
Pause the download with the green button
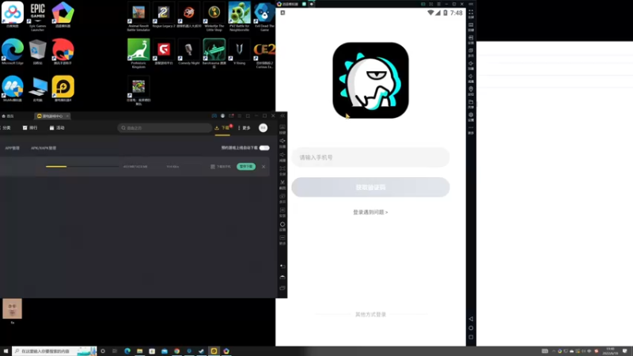click(x=246, y=166)
